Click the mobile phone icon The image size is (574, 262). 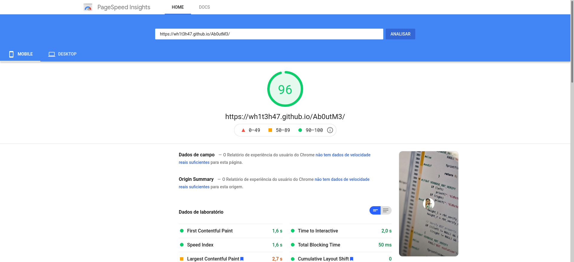(11, 54)
